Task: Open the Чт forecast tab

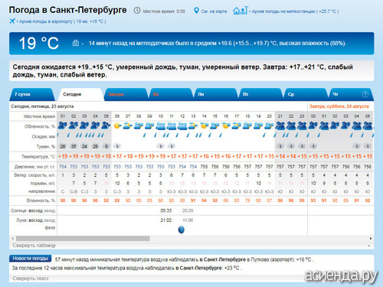Action: coord(350,94)
